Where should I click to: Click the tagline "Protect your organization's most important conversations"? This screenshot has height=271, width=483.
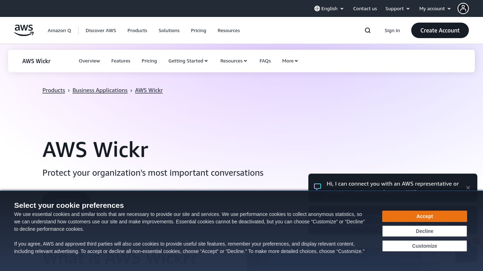click(x=153, y=173)
